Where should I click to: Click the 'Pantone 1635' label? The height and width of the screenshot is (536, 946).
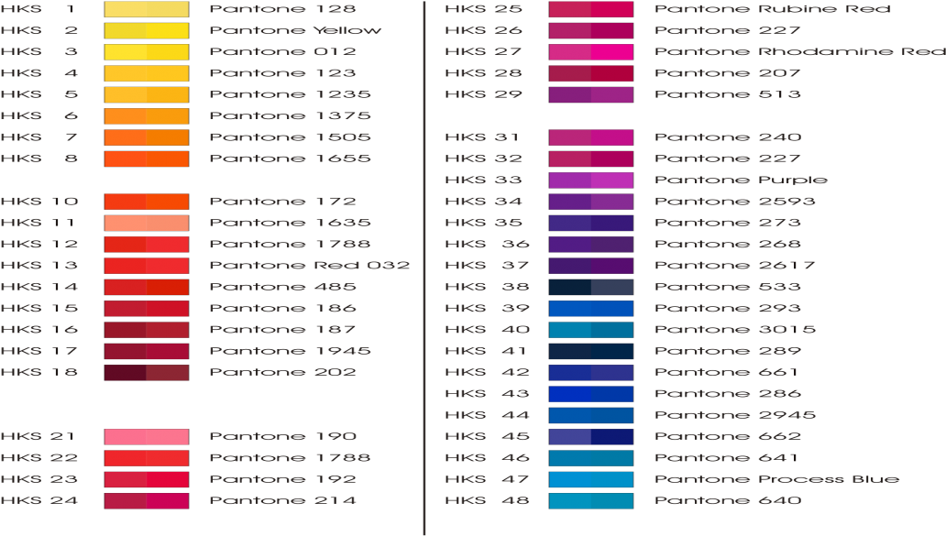[x=291, y=223]
